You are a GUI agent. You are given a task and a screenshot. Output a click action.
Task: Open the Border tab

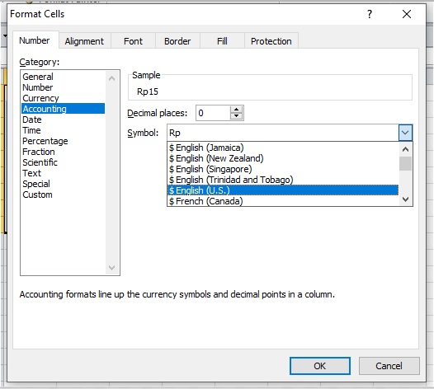[177, 41]
